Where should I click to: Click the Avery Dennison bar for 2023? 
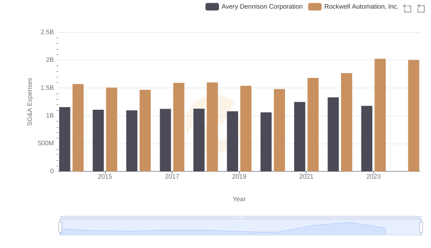pyautogui.click(x=366, y=139)
